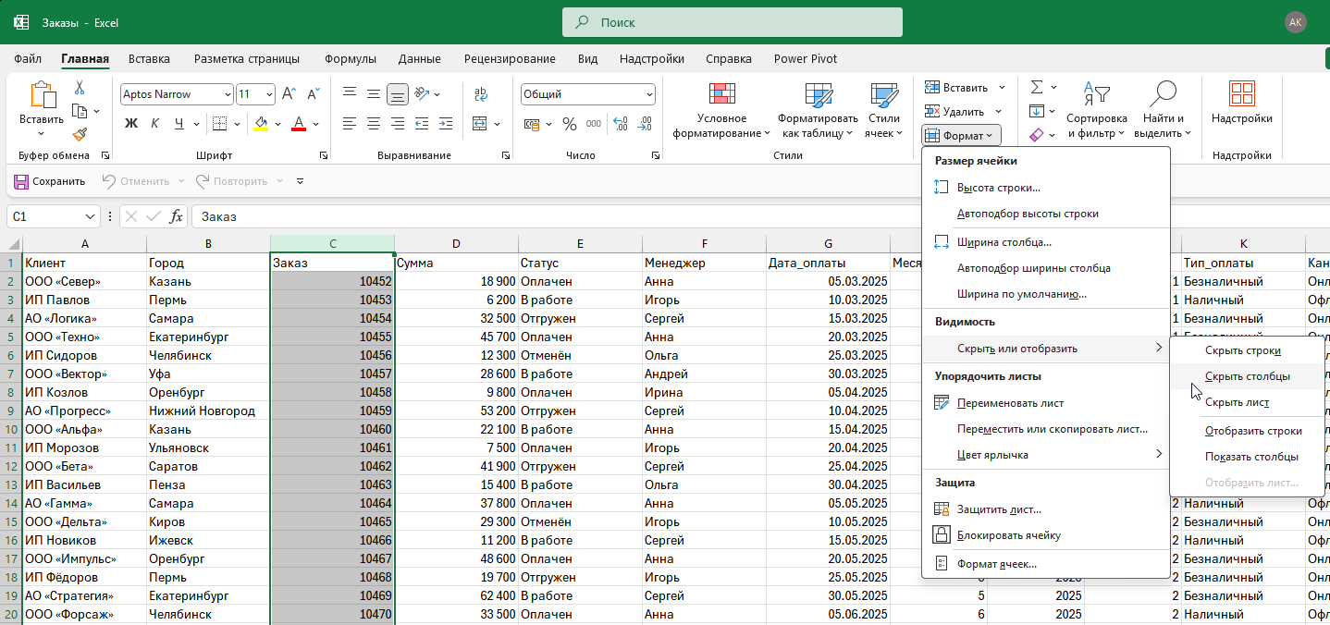1330x625 pixels.
Task: Switch to the Вставка ribbon tab
Action: (149, 59)
